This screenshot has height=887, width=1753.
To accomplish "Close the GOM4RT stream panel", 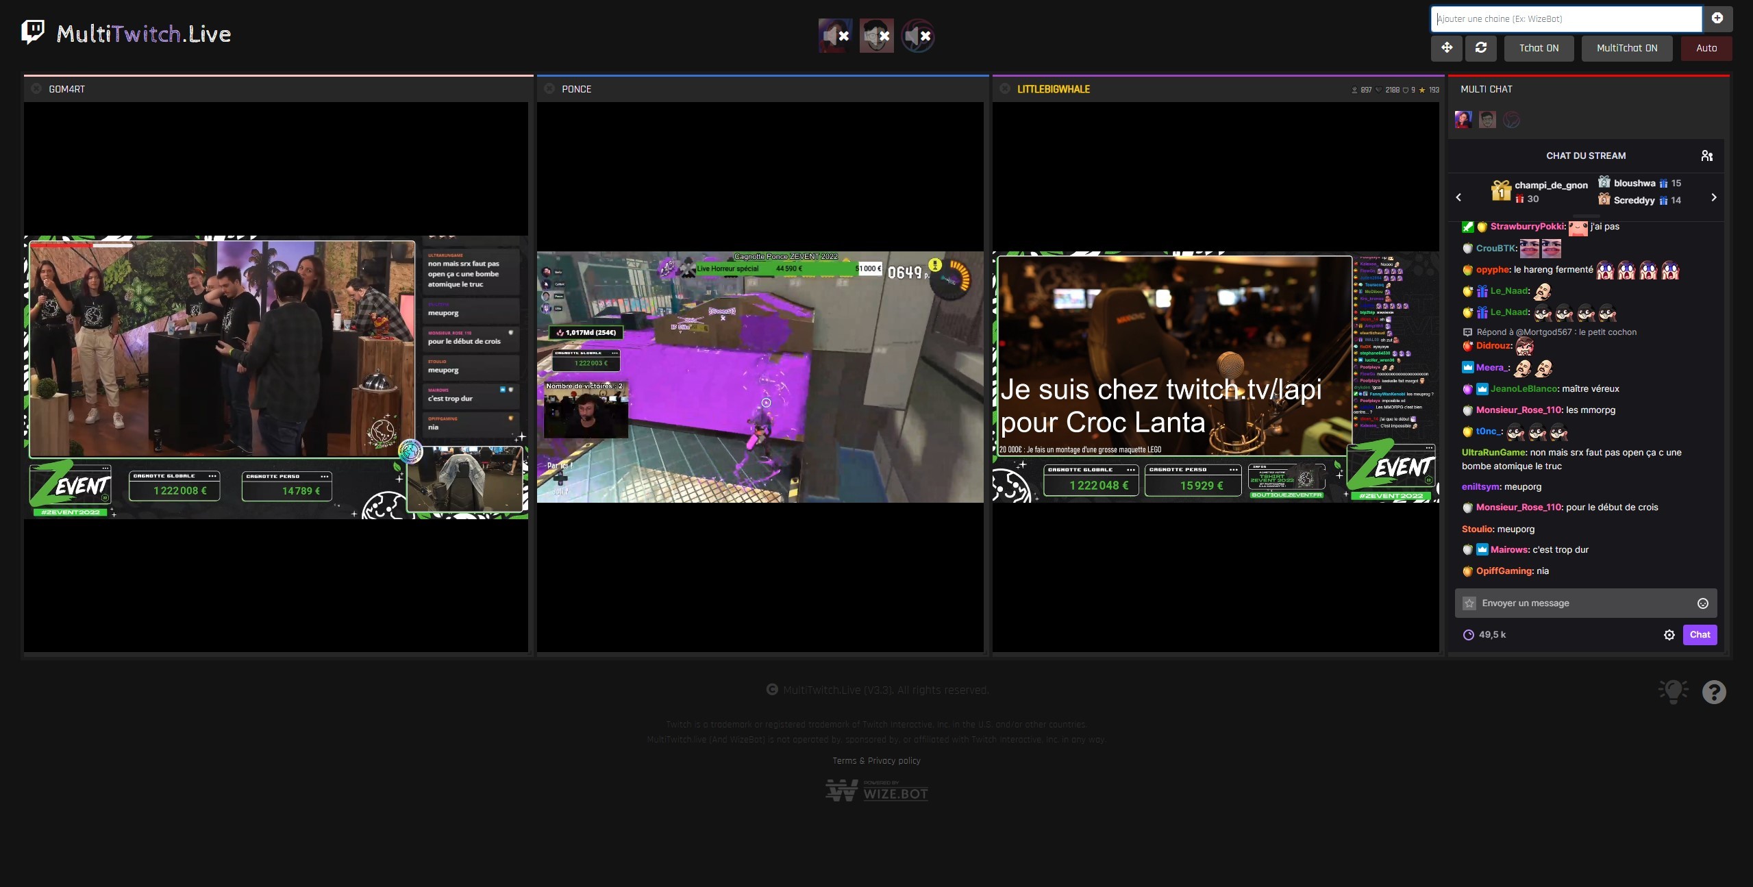I will pyautogui.click(x=36, y=88).
